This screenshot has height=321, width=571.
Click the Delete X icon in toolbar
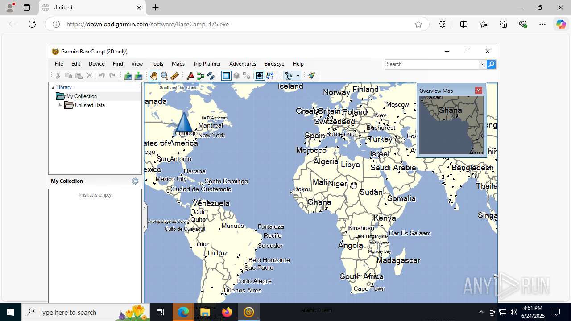click(x=89, y=76)
